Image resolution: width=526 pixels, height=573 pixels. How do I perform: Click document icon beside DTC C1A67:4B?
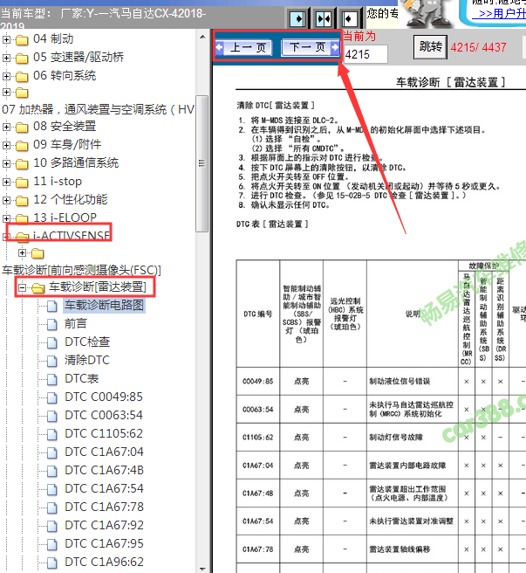52,471
